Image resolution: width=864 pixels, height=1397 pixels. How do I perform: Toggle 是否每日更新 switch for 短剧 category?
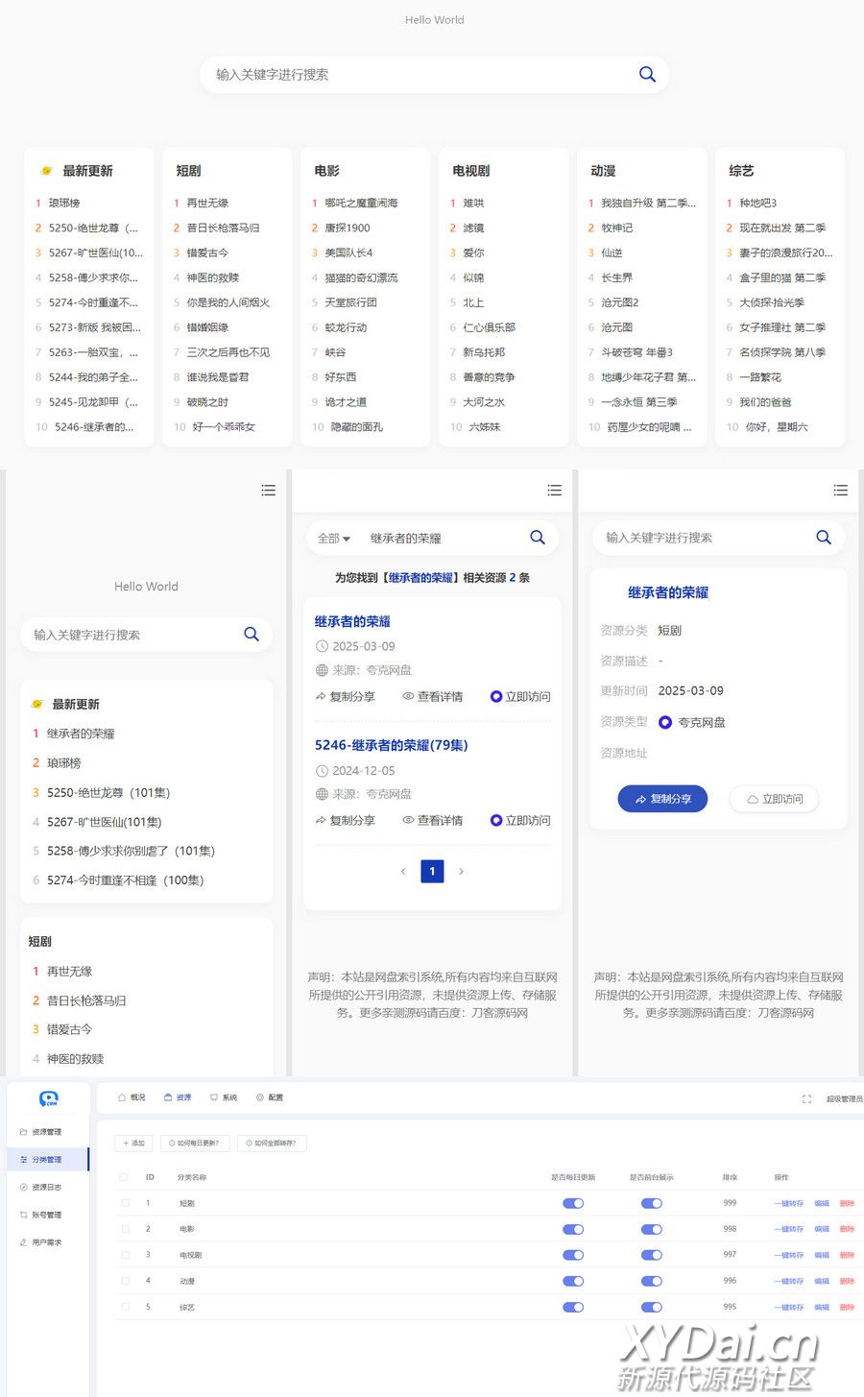573,1203
